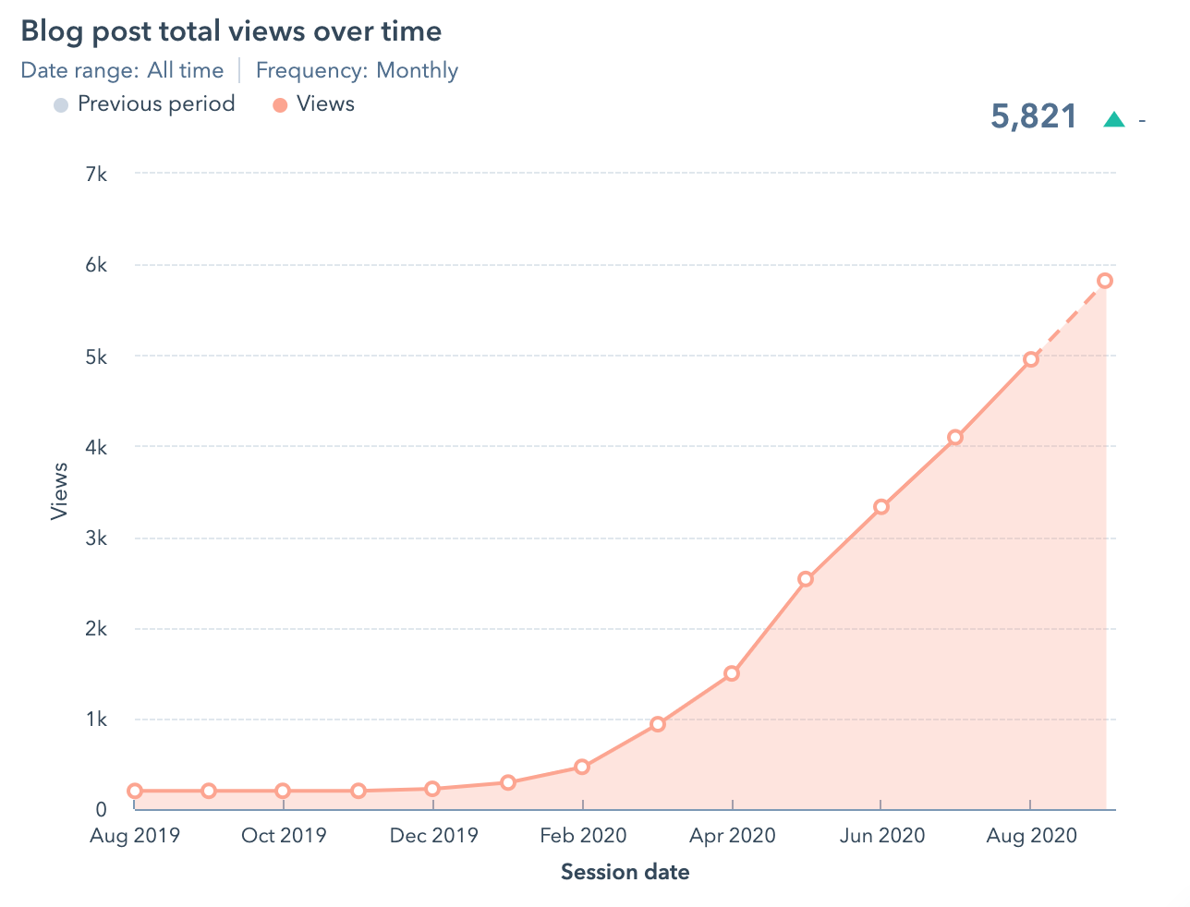The image size is (1190, 907).
Task: Click the Jun 2020 x-axis label
Action: 882,836
